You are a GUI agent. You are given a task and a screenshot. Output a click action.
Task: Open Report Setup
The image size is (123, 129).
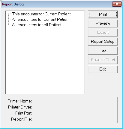(x=103, y=42)
